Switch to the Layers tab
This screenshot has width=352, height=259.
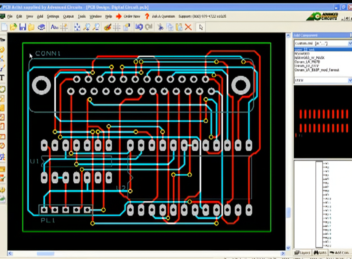[x=302, y=253]
